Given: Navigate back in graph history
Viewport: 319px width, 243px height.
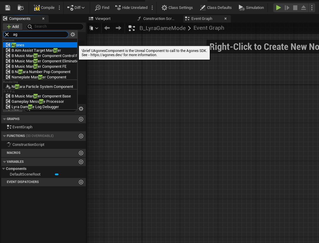Looking at the screenshot, I should click(107, 28).
